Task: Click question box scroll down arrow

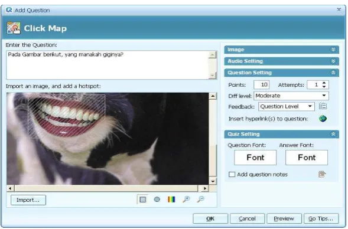Action: 212,76
